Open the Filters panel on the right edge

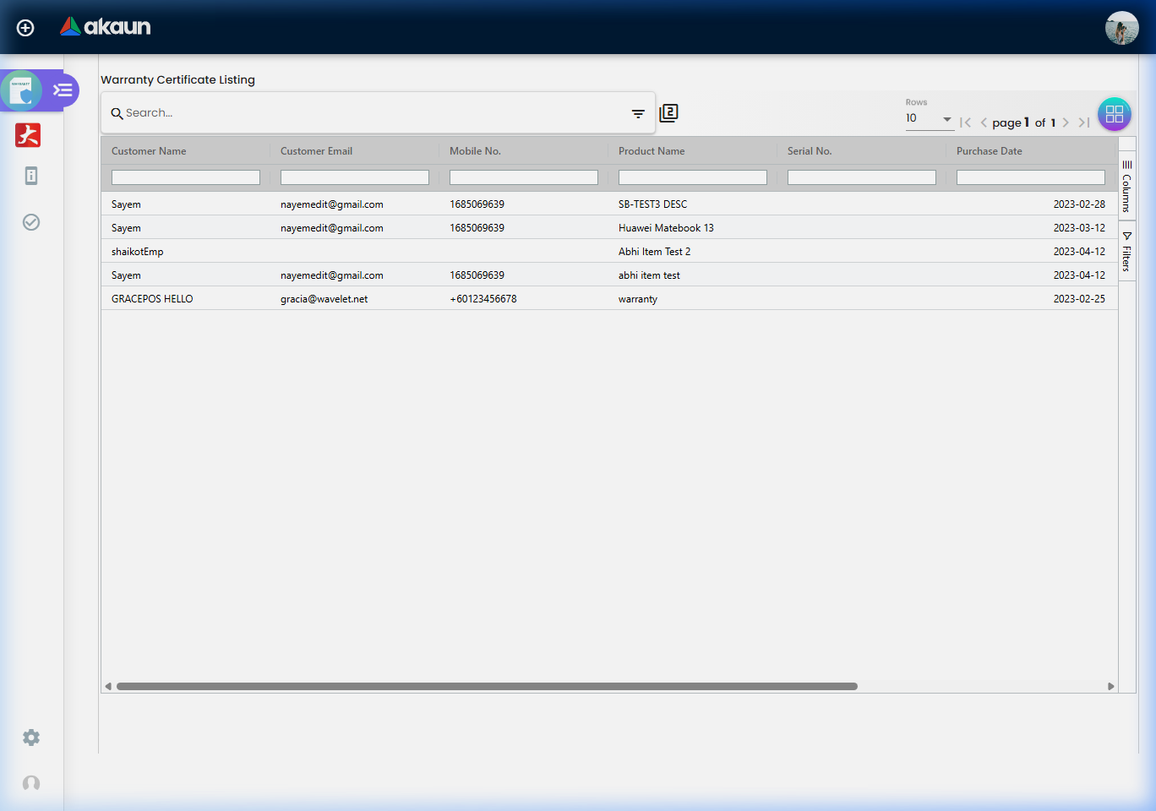(1127, 251)
